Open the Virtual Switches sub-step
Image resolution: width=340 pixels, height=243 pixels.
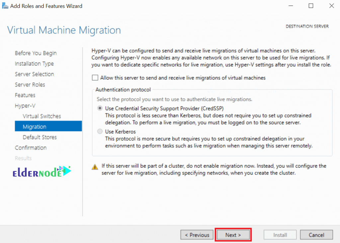point(42,116)
